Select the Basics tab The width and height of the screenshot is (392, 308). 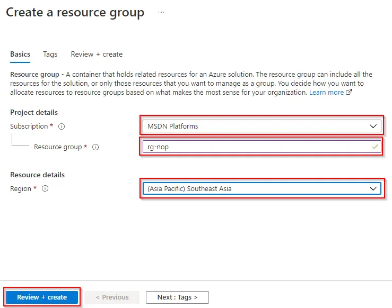[x=20, y=54]
